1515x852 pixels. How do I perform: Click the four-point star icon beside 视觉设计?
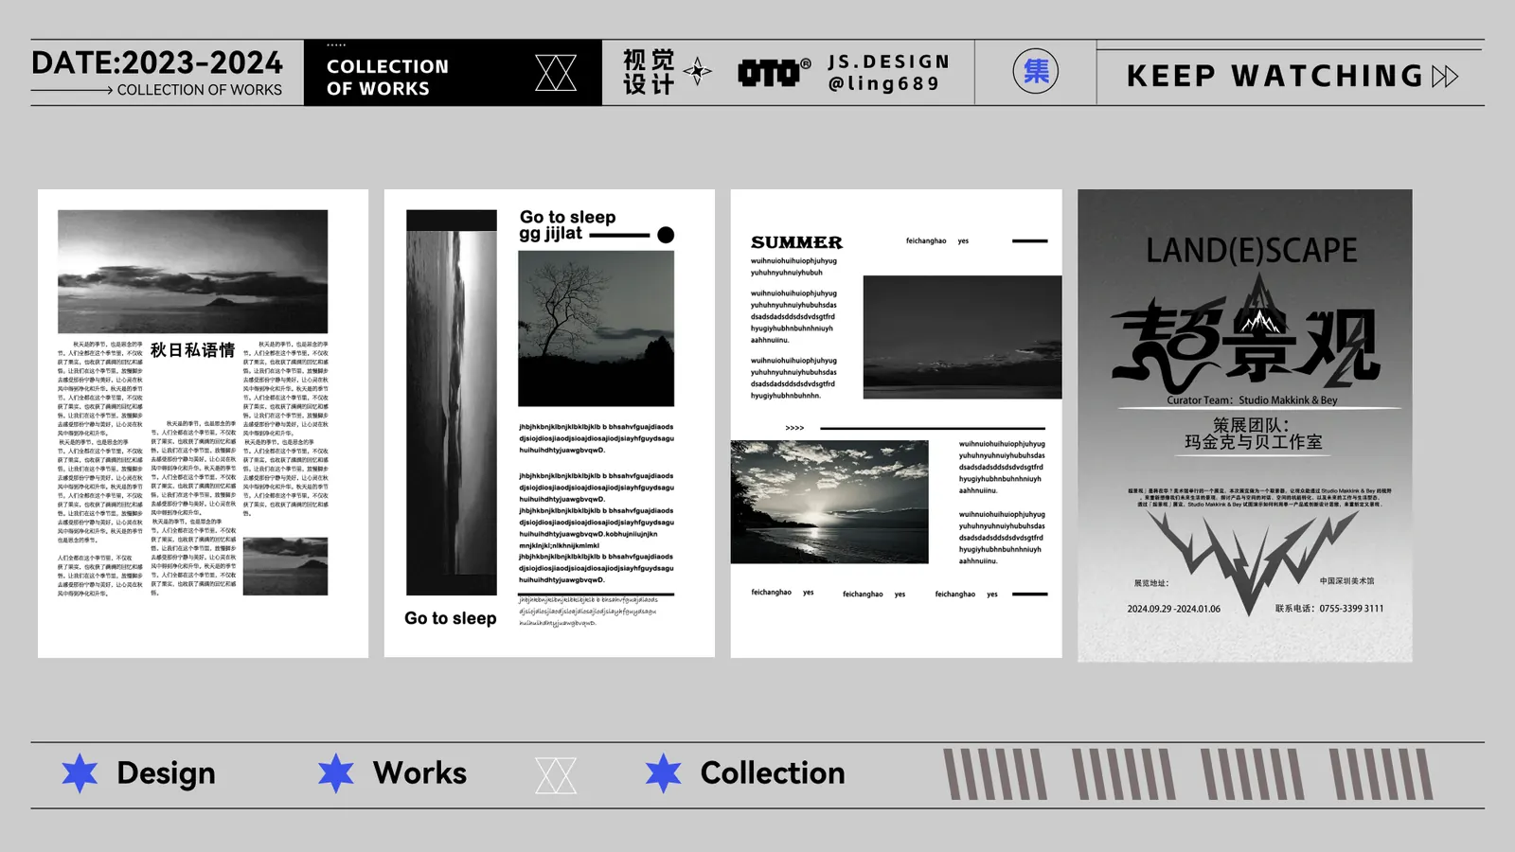[x=698, y=71]
